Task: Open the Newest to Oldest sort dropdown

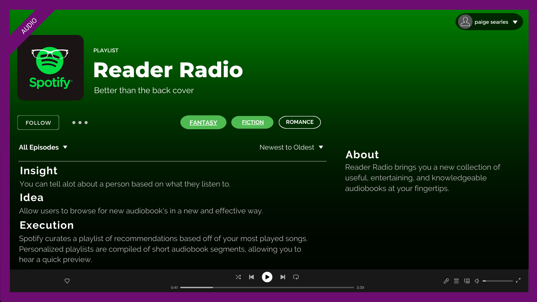Action: (x=291, y=147)
